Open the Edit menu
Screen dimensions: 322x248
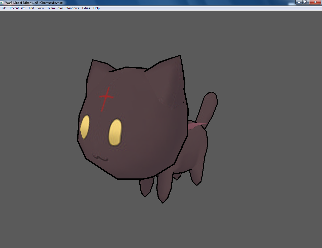pos(31,8)
